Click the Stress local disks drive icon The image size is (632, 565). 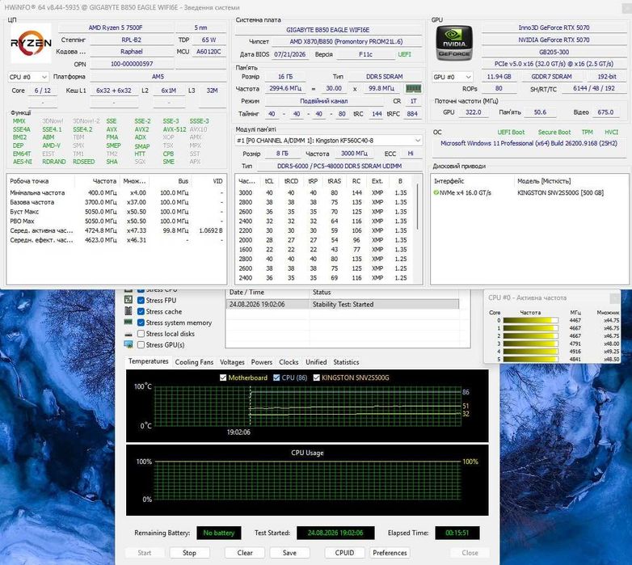coord(129,334)
